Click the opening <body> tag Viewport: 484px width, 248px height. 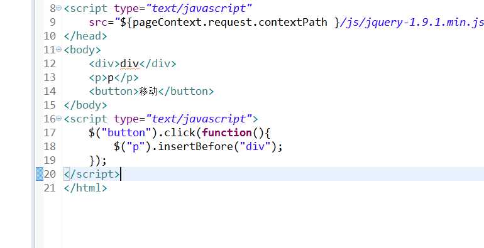tap(82, 50)
